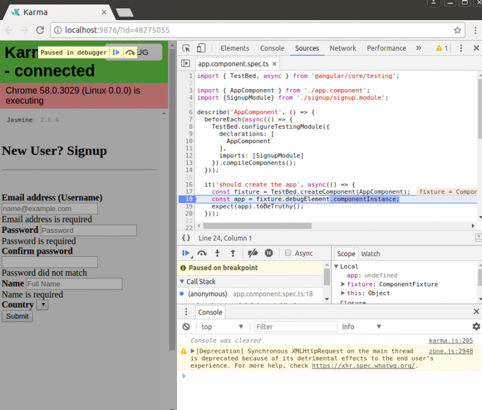
Task: Expand the fixture ComponentFixture variable
Action: 343,284
